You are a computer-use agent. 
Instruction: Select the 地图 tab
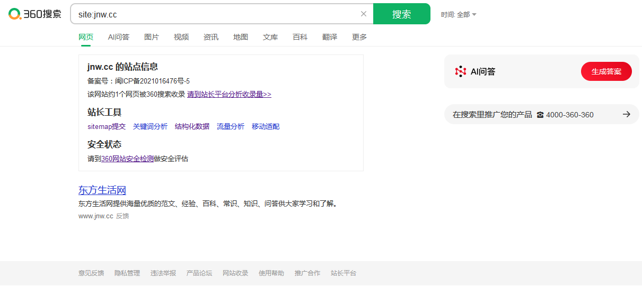pos(241,37)
